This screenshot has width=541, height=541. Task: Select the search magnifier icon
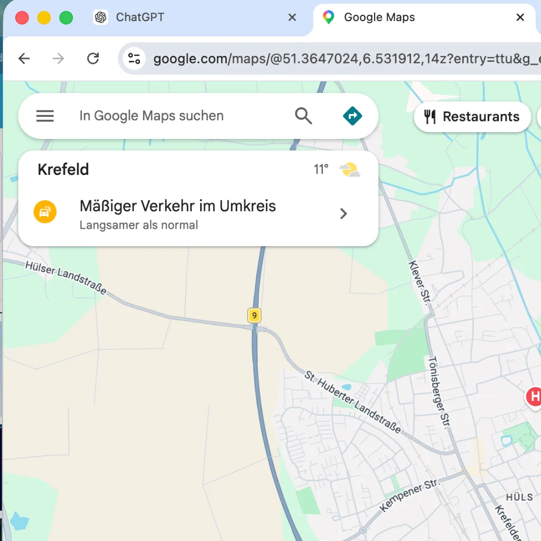303,115
